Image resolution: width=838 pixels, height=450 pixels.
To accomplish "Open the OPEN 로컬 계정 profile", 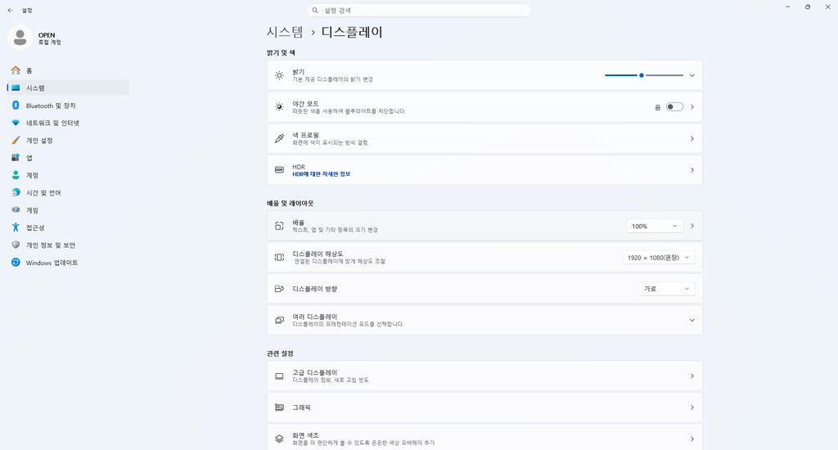I will tap(34, 38).
